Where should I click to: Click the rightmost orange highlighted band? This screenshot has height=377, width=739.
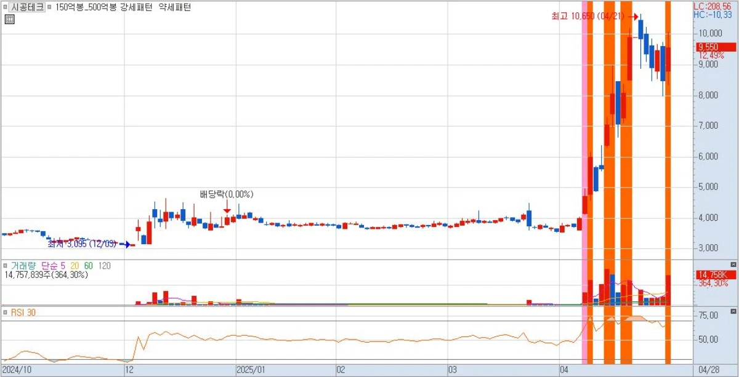click(668, 182)
